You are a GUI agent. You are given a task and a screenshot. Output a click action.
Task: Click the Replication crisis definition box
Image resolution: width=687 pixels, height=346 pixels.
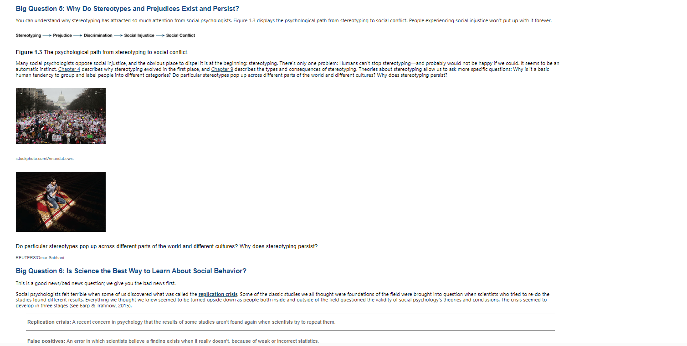[290, 322]
